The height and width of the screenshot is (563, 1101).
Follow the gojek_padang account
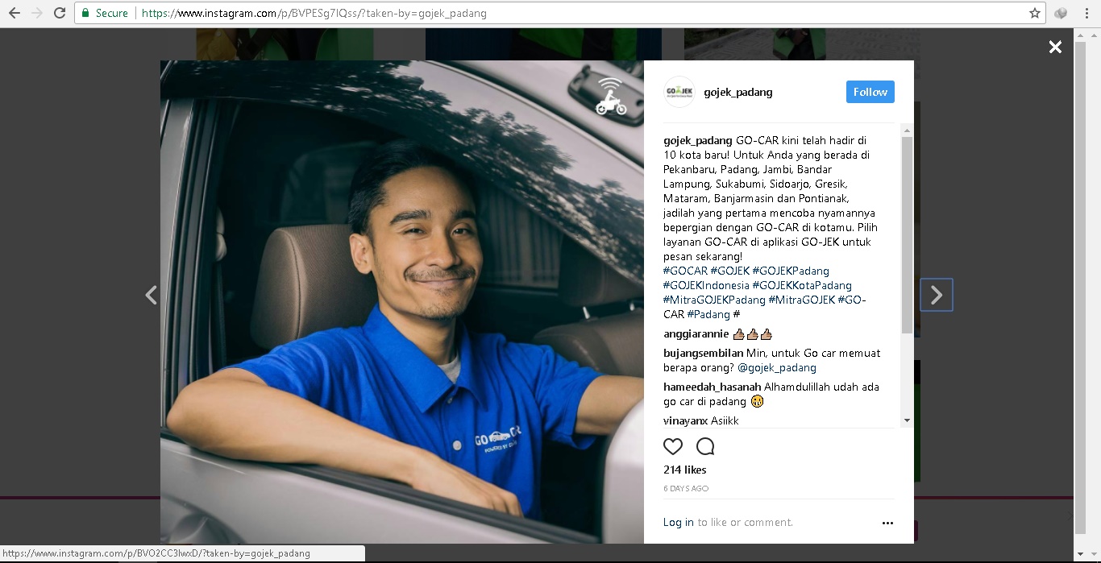tap(870, 92)
